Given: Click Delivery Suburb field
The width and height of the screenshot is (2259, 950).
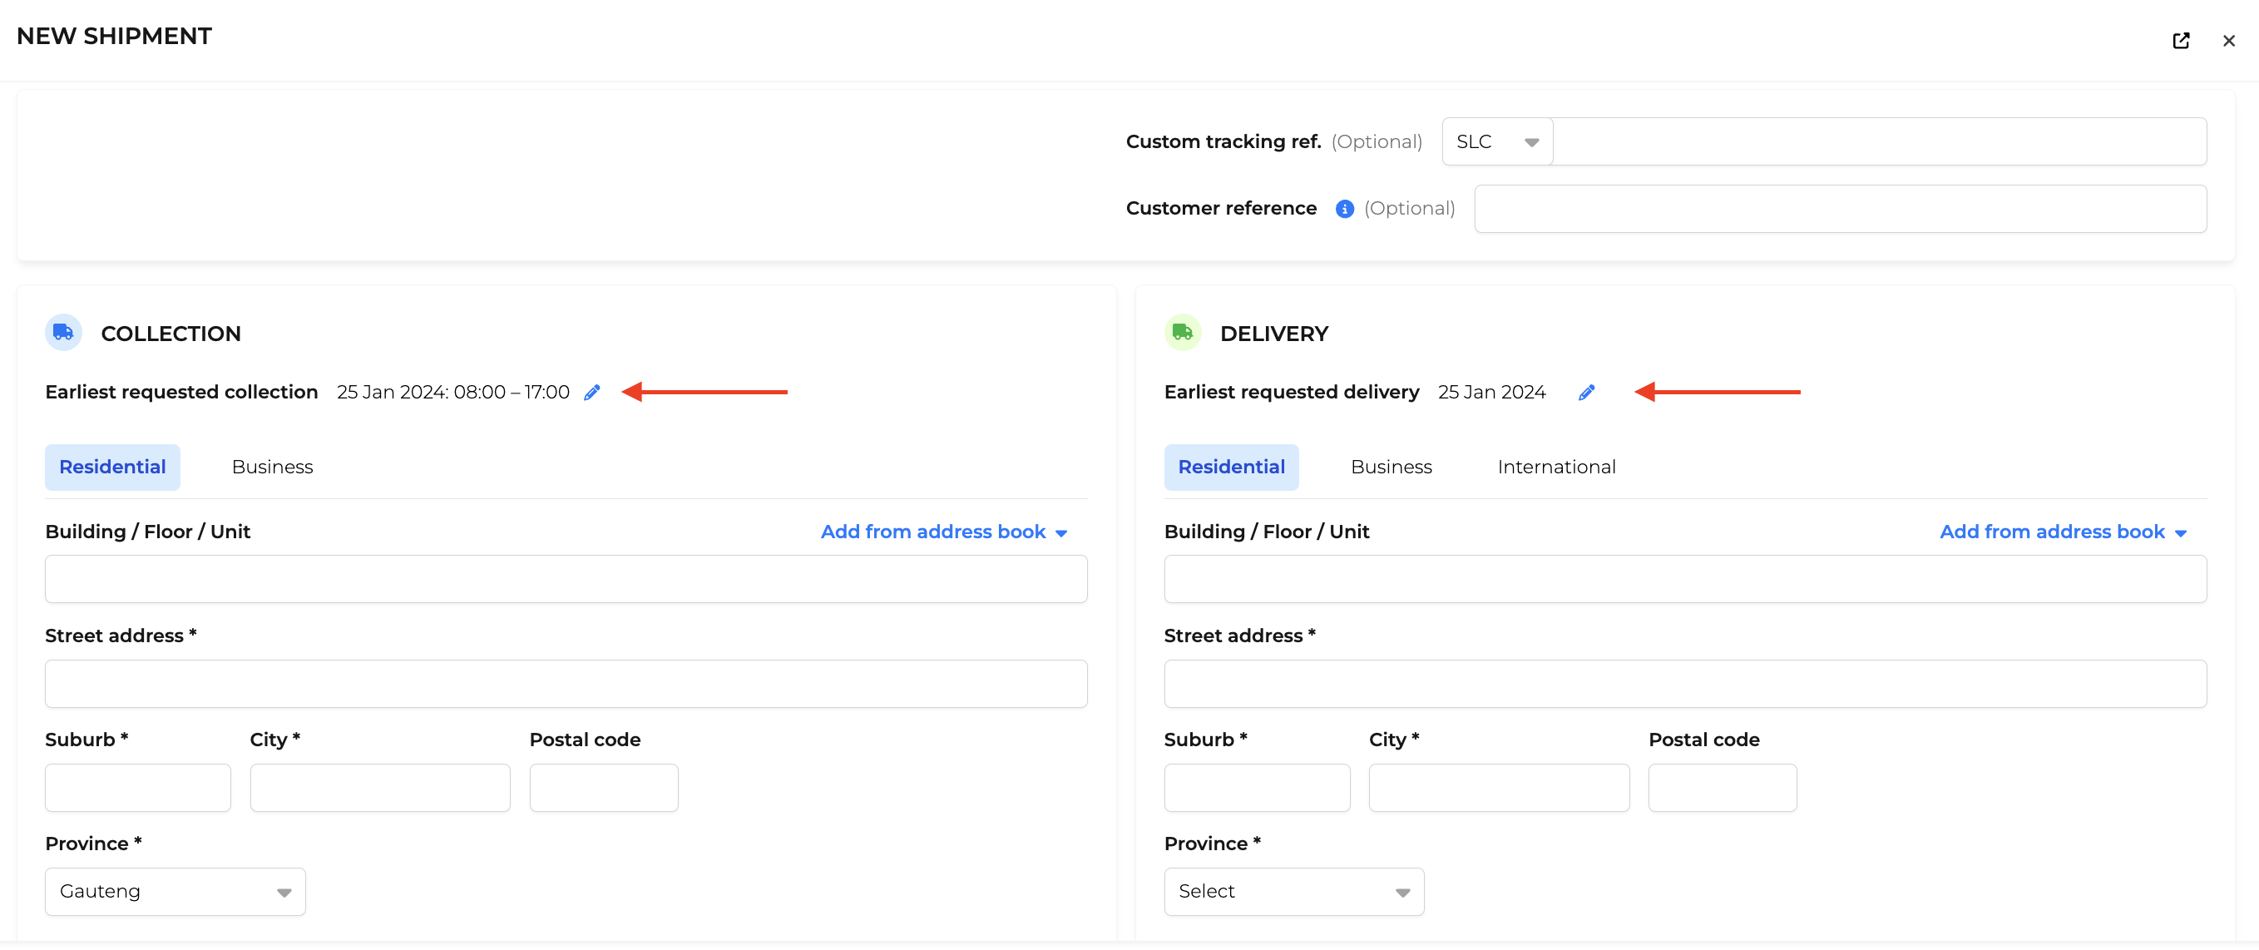Looking at the screenshot, I should pyautogui.click(x=1257, y=788).
